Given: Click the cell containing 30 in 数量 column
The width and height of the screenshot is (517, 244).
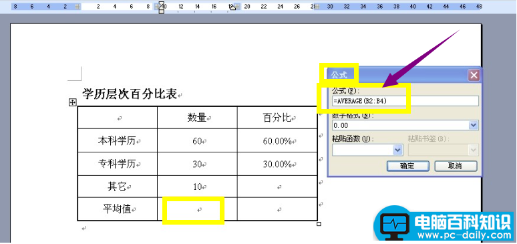Looking at the screenshot, I should 197,164.
